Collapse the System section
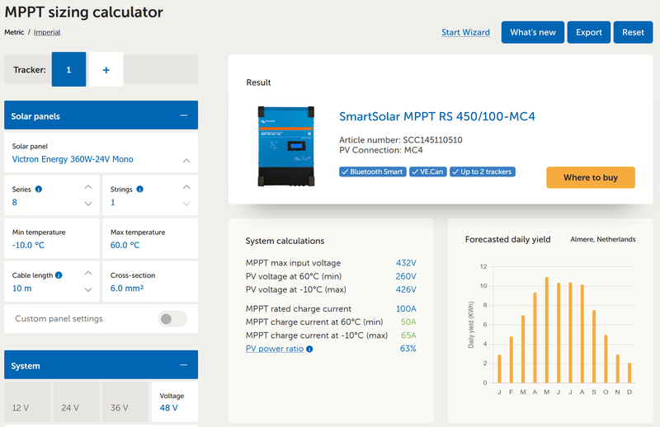 click(x=184, y=364)
